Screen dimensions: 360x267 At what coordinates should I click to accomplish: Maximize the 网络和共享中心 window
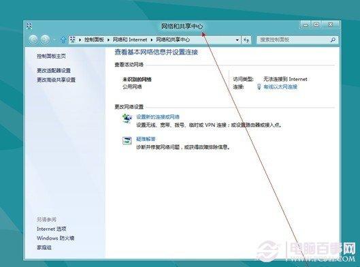coord(316,25)
